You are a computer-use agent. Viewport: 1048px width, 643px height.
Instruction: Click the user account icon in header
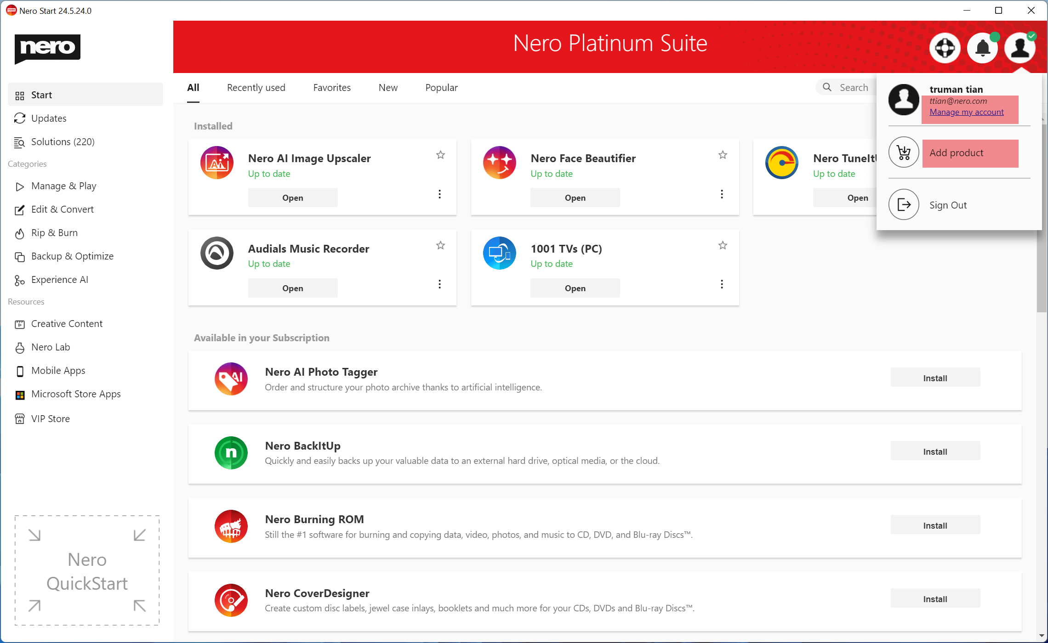(x=1020, y=48)
